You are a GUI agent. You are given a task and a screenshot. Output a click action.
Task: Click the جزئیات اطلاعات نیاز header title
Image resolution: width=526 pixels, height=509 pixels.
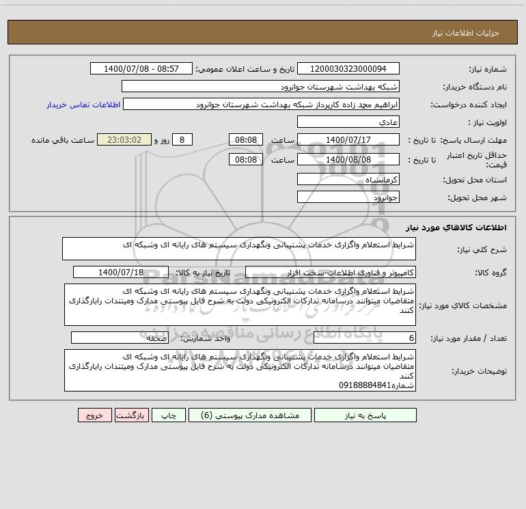(465, 33)
